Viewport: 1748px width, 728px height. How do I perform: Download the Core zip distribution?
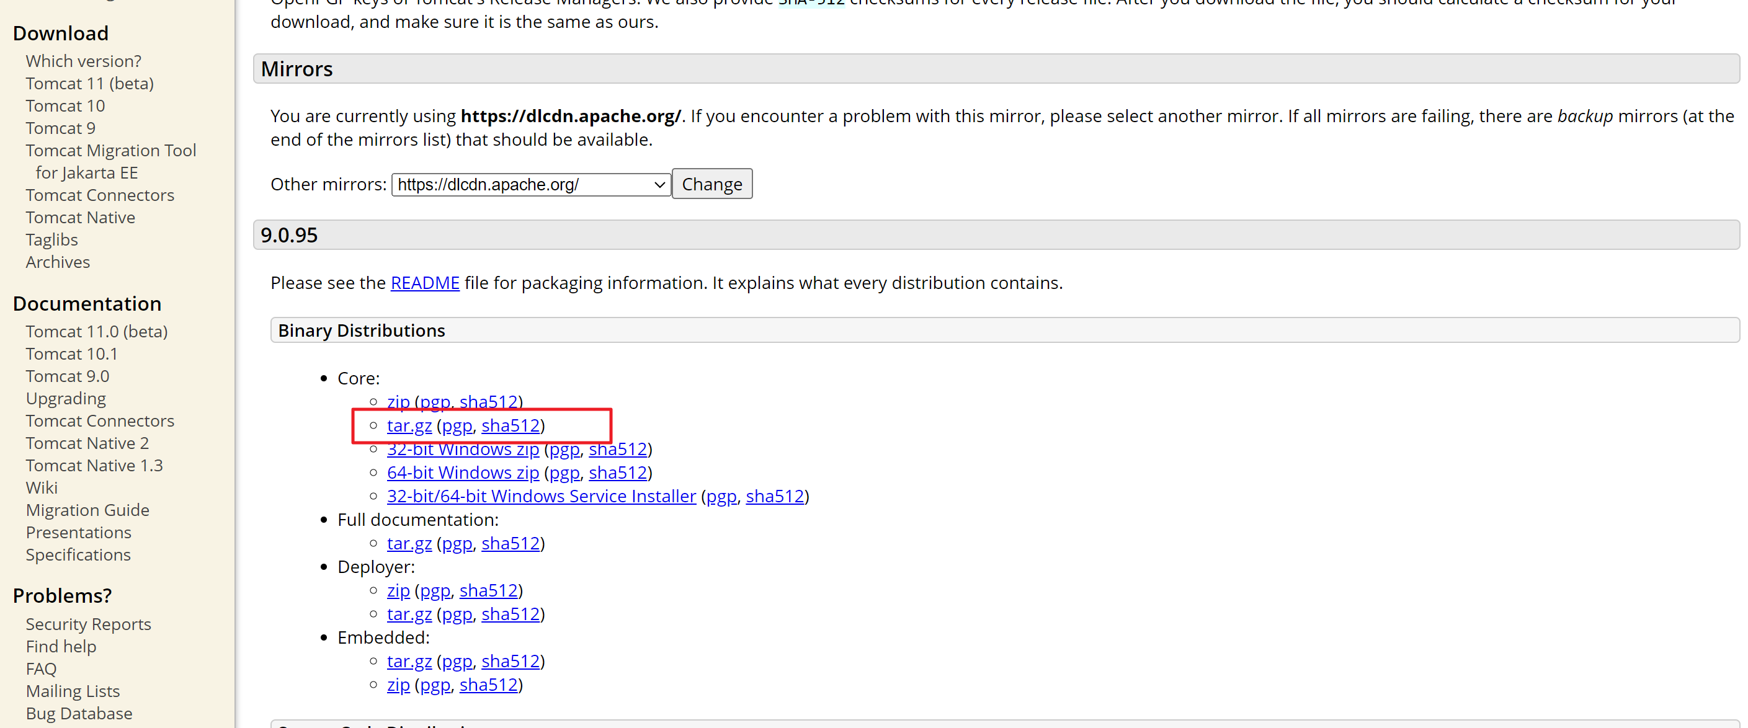(398, 402)
